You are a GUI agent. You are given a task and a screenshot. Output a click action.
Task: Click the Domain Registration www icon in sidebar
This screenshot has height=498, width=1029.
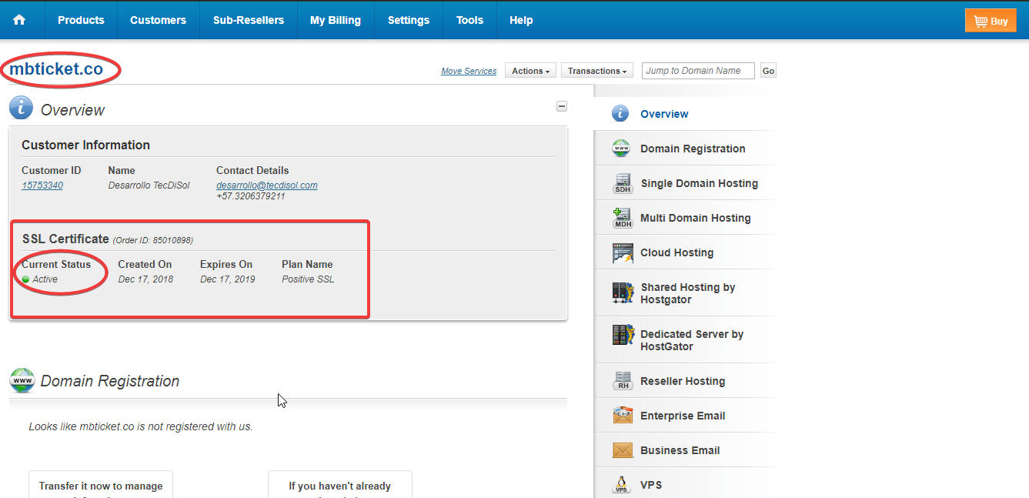(x=621, y=149)
